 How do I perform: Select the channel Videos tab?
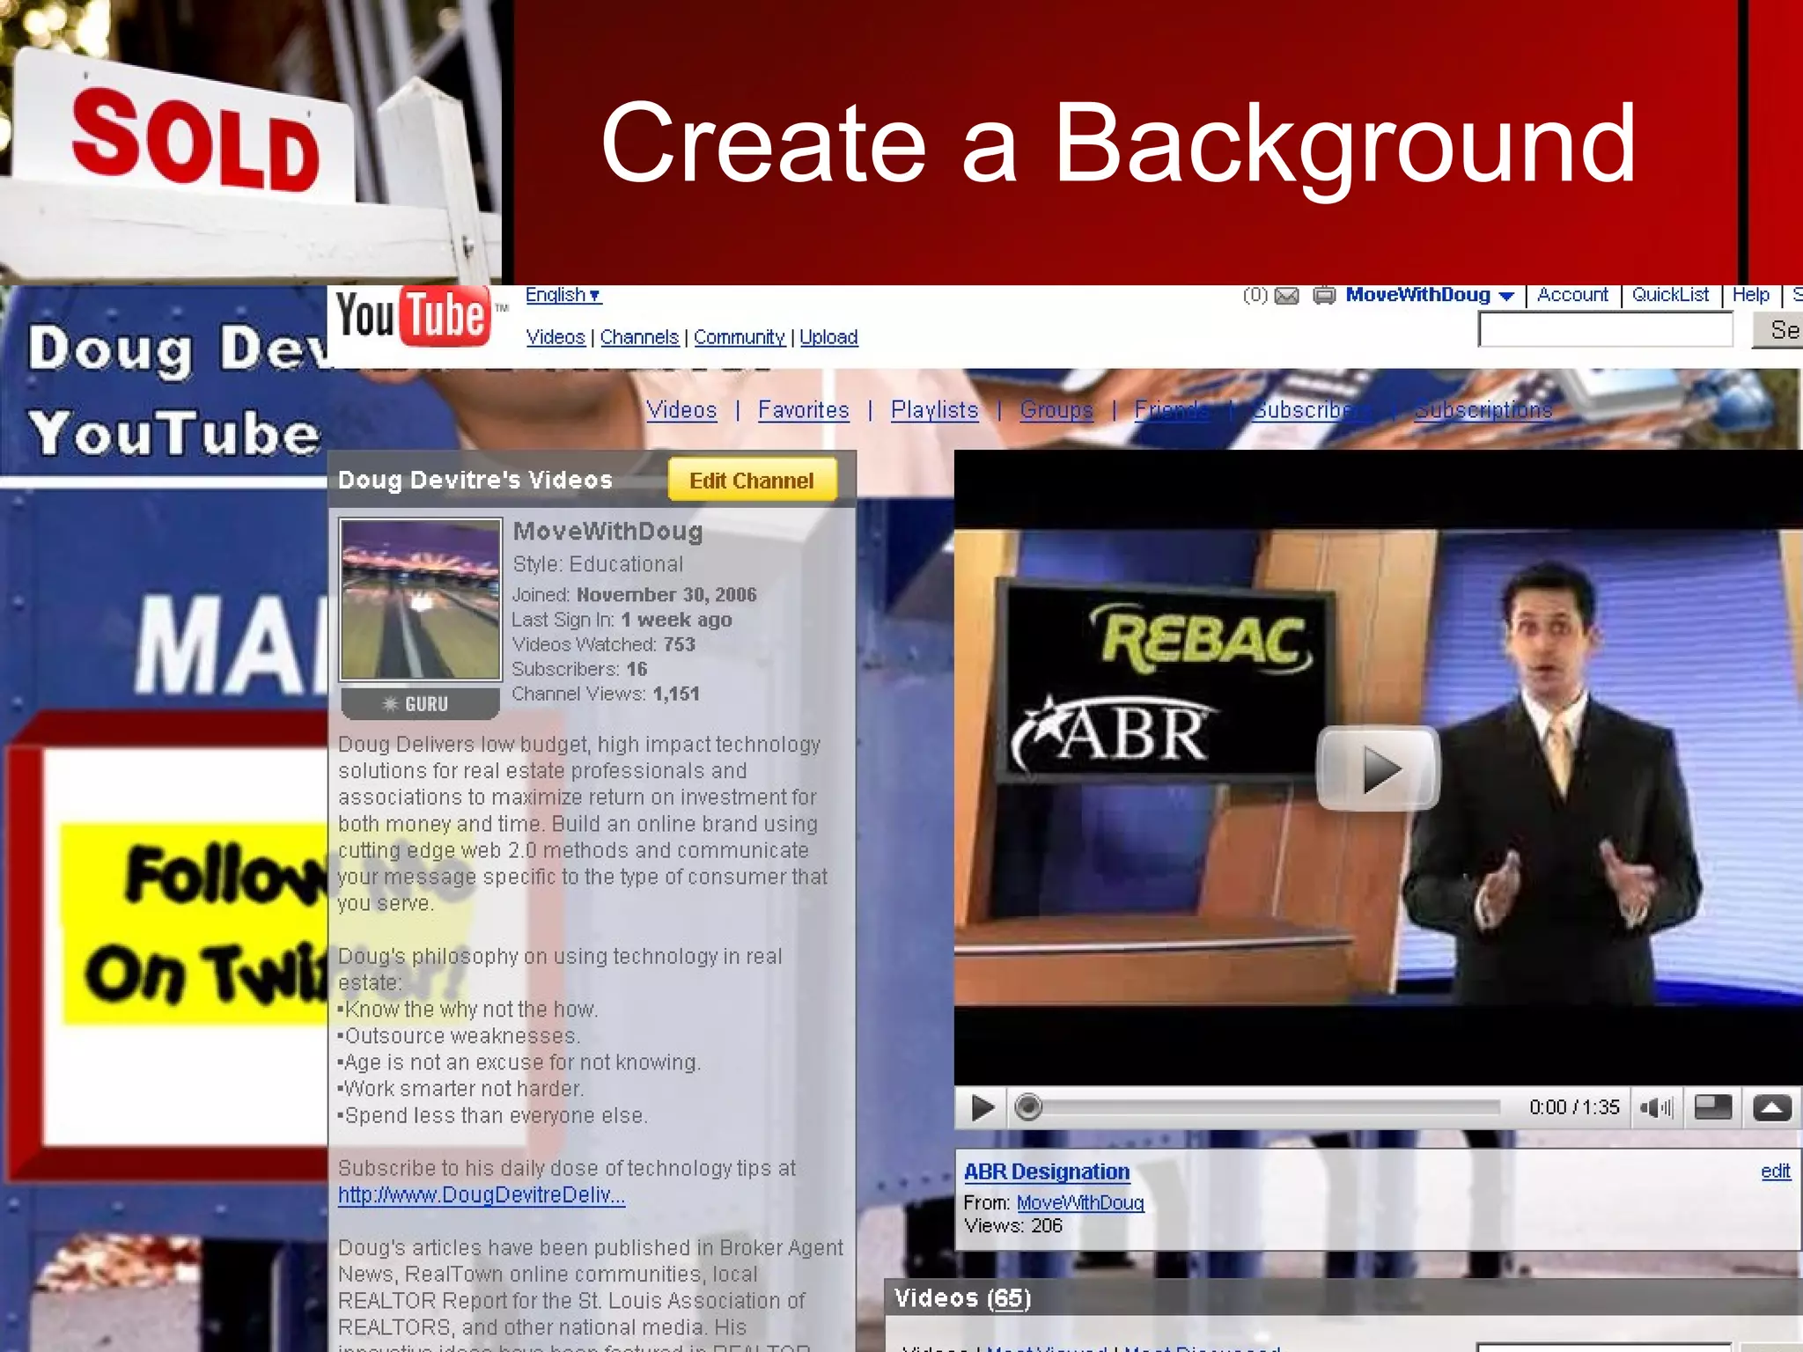[x=681, y=410]
